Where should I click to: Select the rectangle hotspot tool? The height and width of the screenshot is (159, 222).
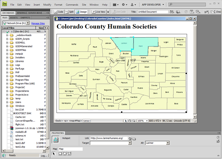coord(60,153)
